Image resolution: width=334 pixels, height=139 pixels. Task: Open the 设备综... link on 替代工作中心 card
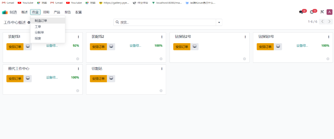click(x=52, y=77)
